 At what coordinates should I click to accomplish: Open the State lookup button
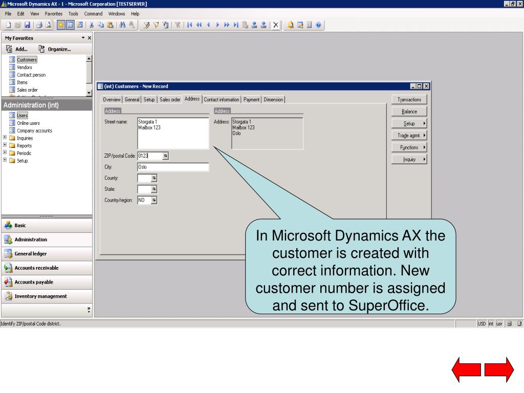(x=154, y=189)
